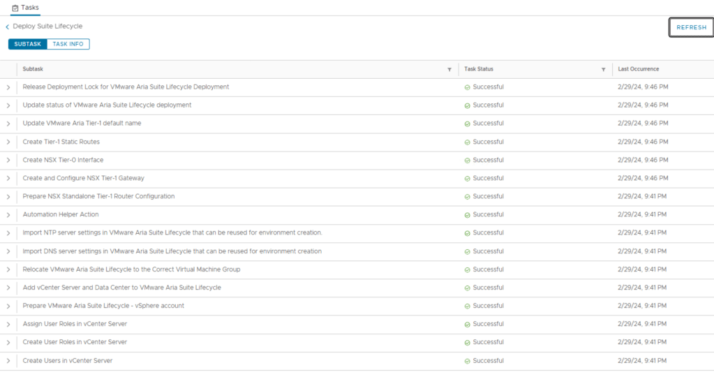Switch to the TASK INFO toggle view
The width and height of the screenshot is (714, 372).
pyautogui.click(x=68, y=44)
